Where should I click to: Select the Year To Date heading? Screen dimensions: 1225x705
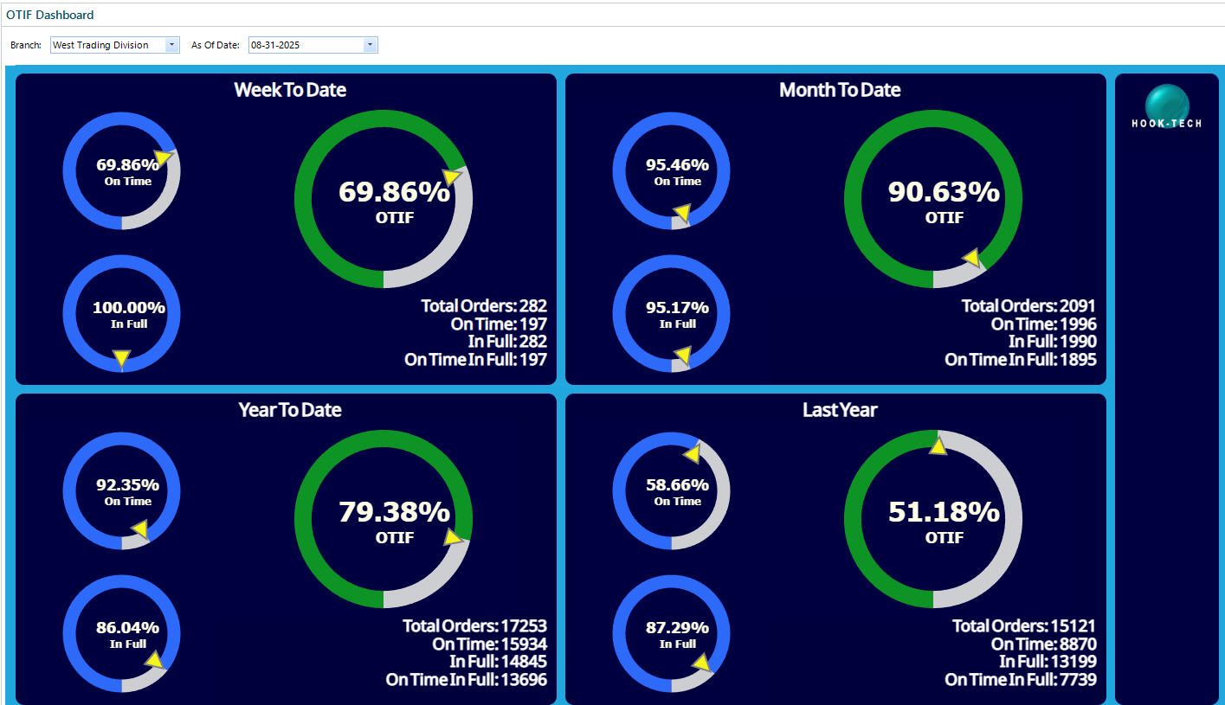(x=290, y=410)
